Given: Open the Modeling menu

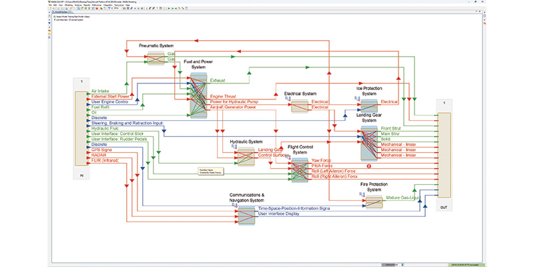Looking at the screenshot, I should 69,5.
